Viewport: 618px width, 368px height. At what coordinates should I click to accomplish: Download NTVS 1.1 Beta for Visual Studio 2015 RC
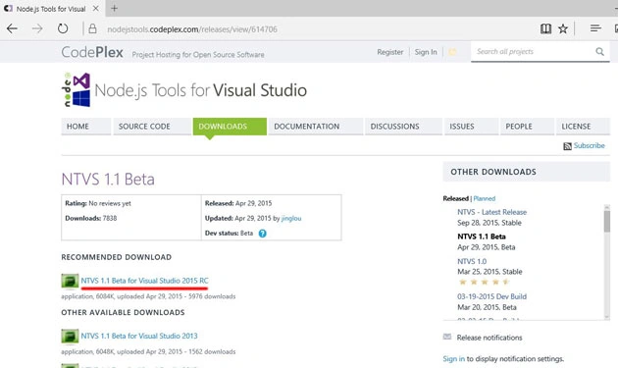tap(144, 281)
